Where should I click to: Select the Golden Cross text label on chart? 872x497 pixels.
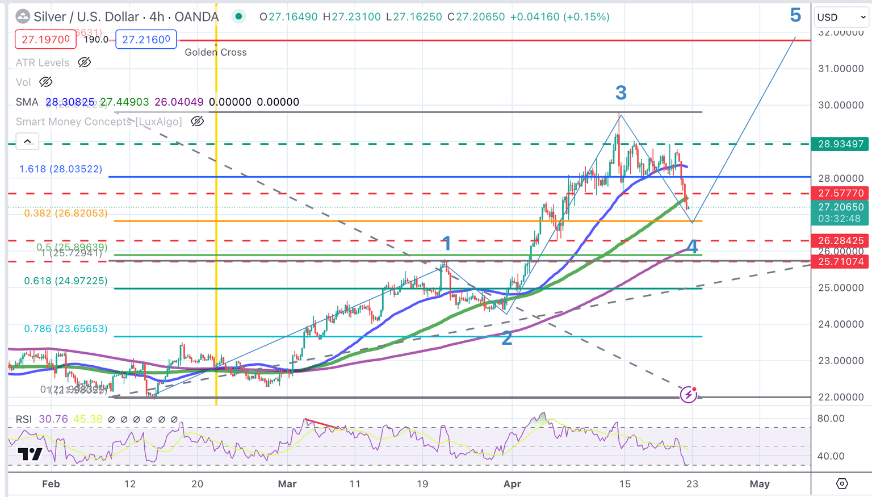tap(216, 52)
